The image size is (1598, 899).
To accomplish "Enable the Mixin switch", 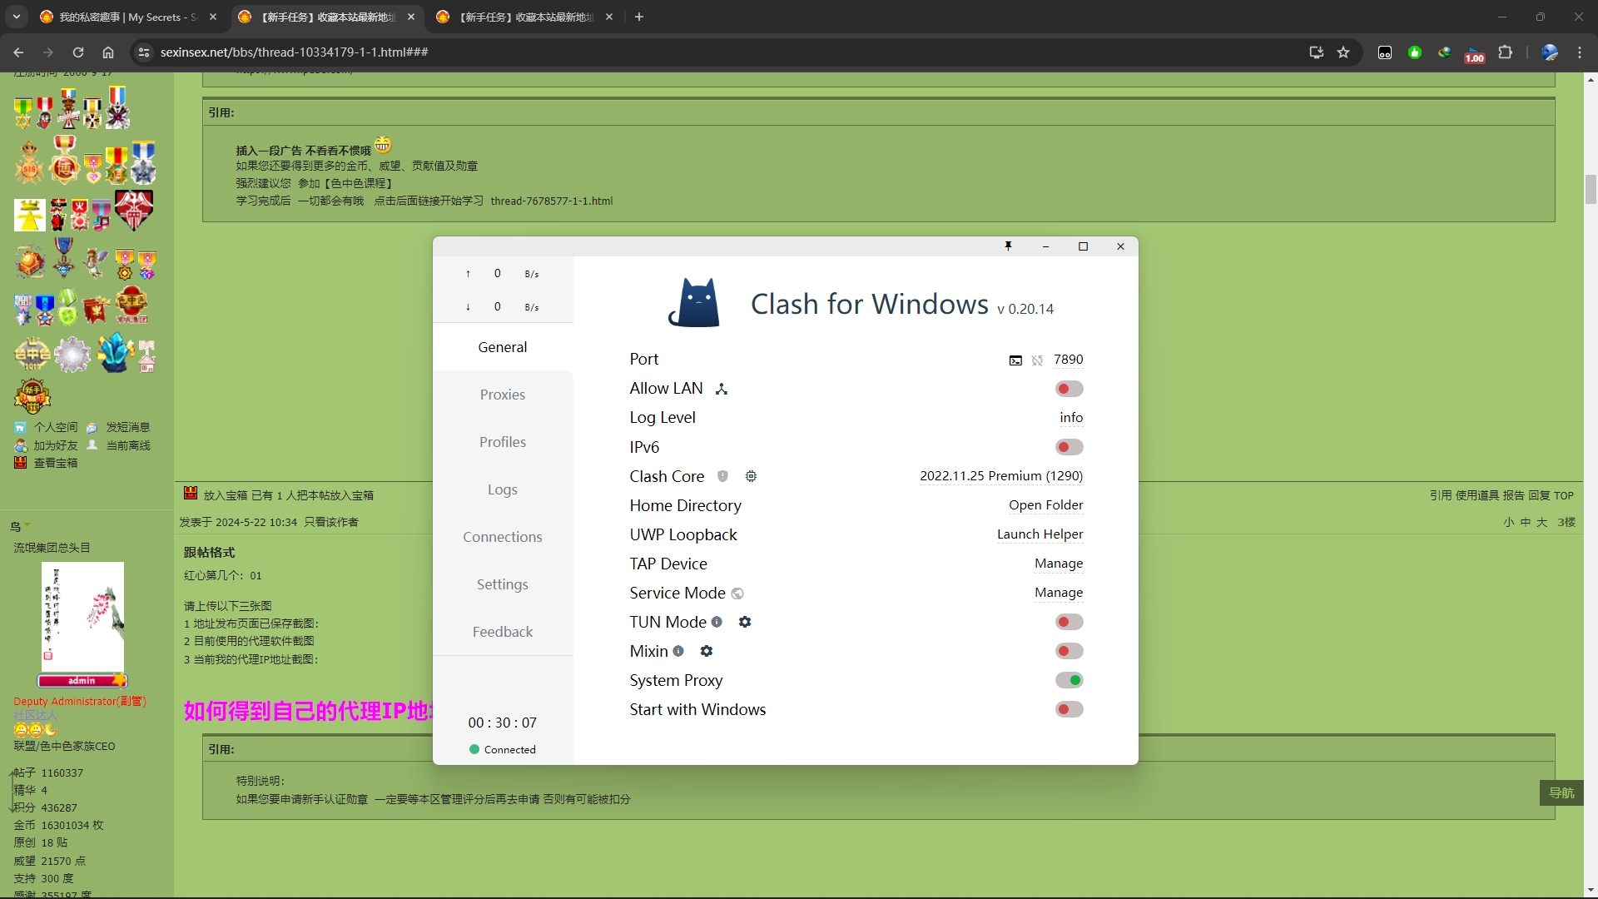I will click(x=1069, y=651).
